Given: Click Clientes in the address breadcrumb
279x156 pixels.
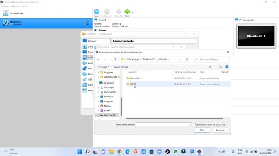Looking at the screenshot, I should pyautogui.click(x=163, y=59).
